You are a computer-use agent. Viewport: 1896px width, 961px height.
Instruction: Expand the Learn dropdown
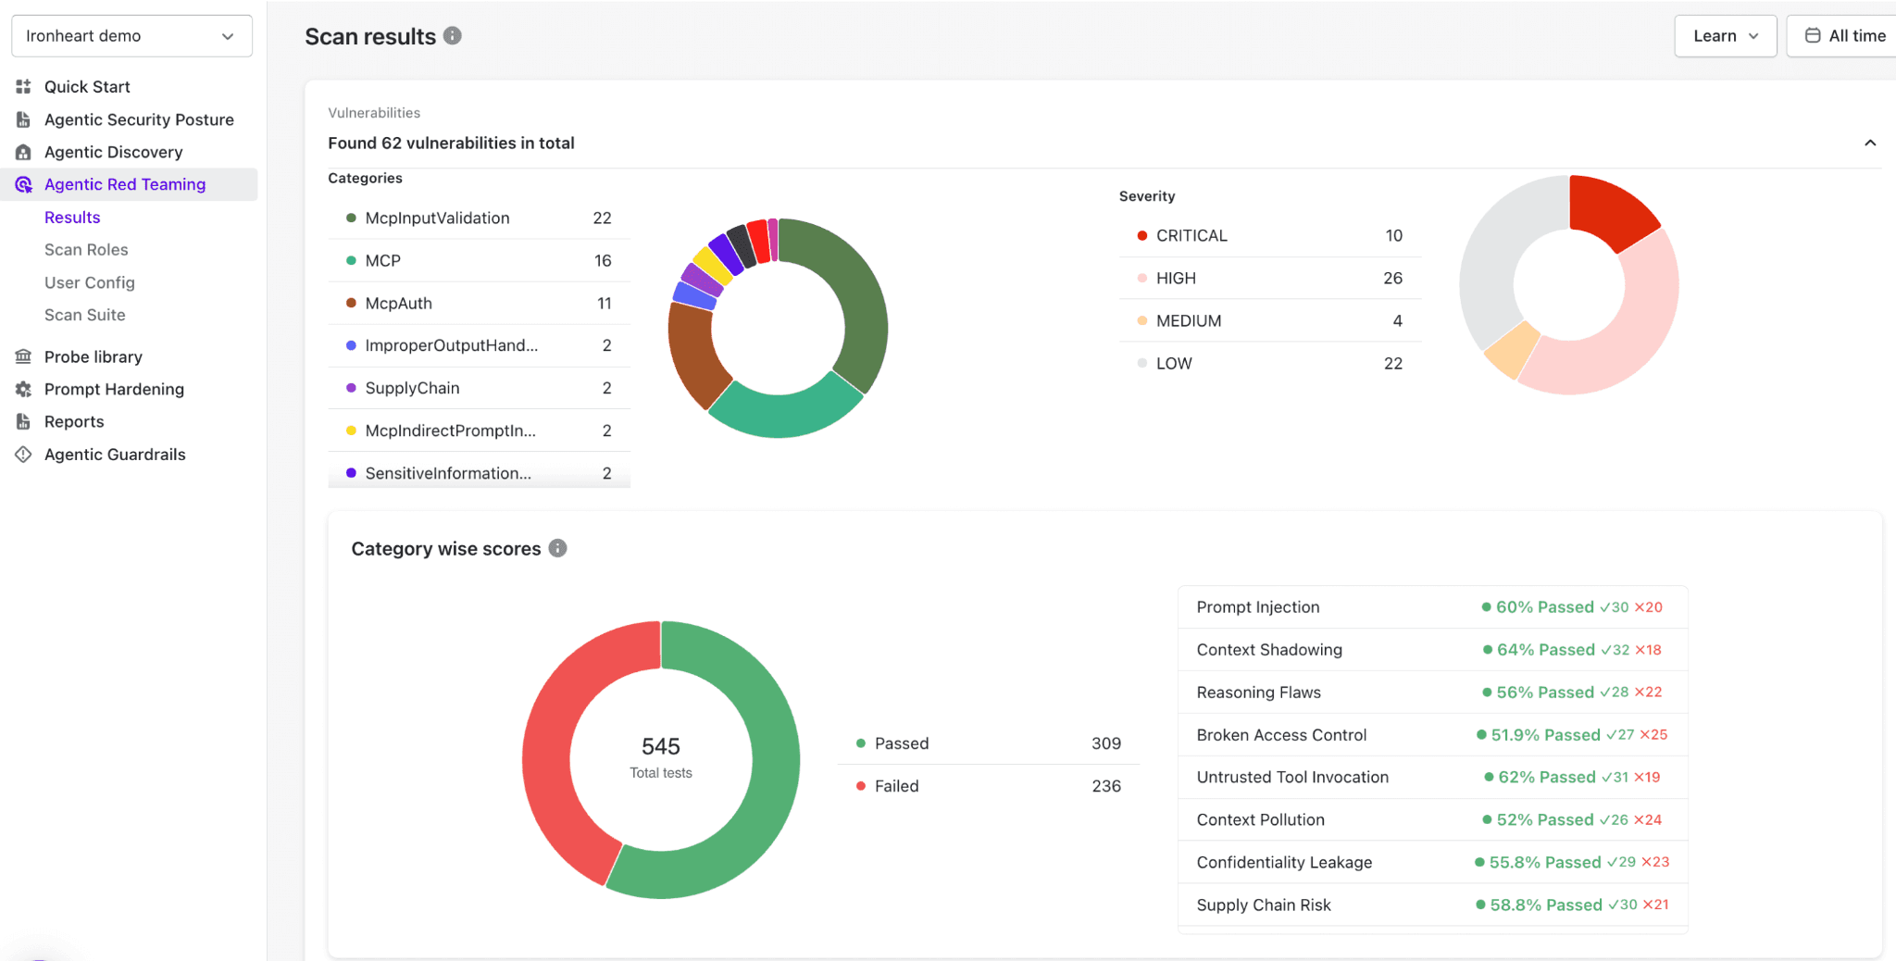point(1725,35)
